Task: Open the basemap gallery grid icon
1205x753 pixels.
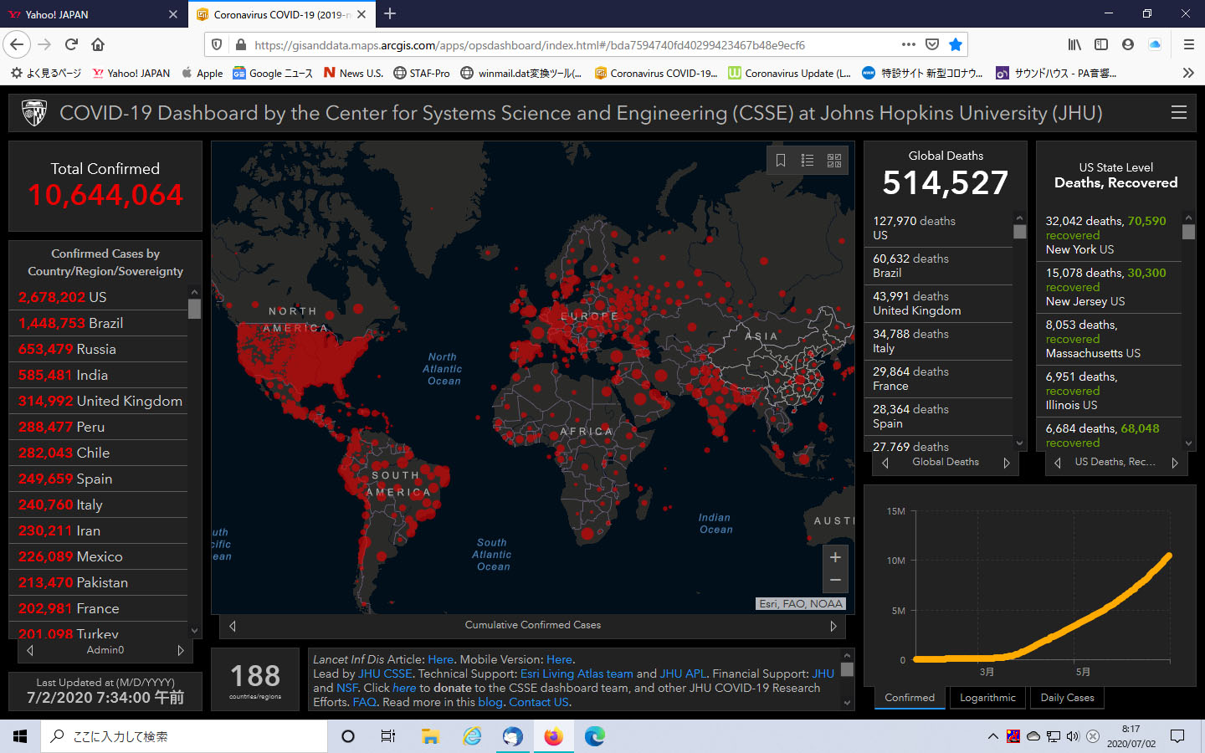Action: pos(834,161)
